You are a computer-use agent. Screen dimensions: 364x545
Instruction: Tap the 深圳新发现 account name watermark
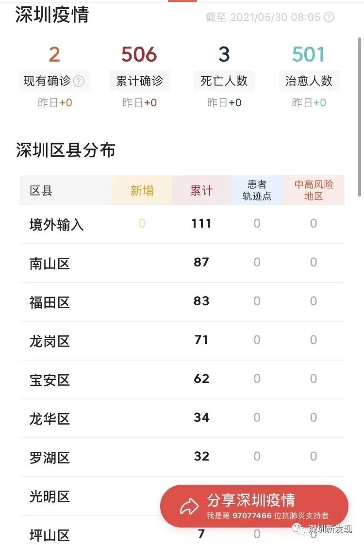[331, 529]
